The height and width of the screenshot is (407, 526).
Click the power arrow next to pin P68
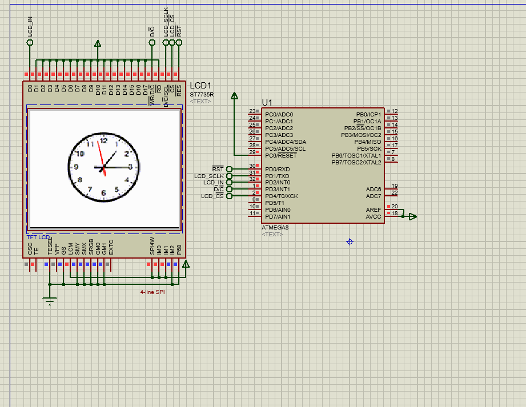click(x=185, y=264)
